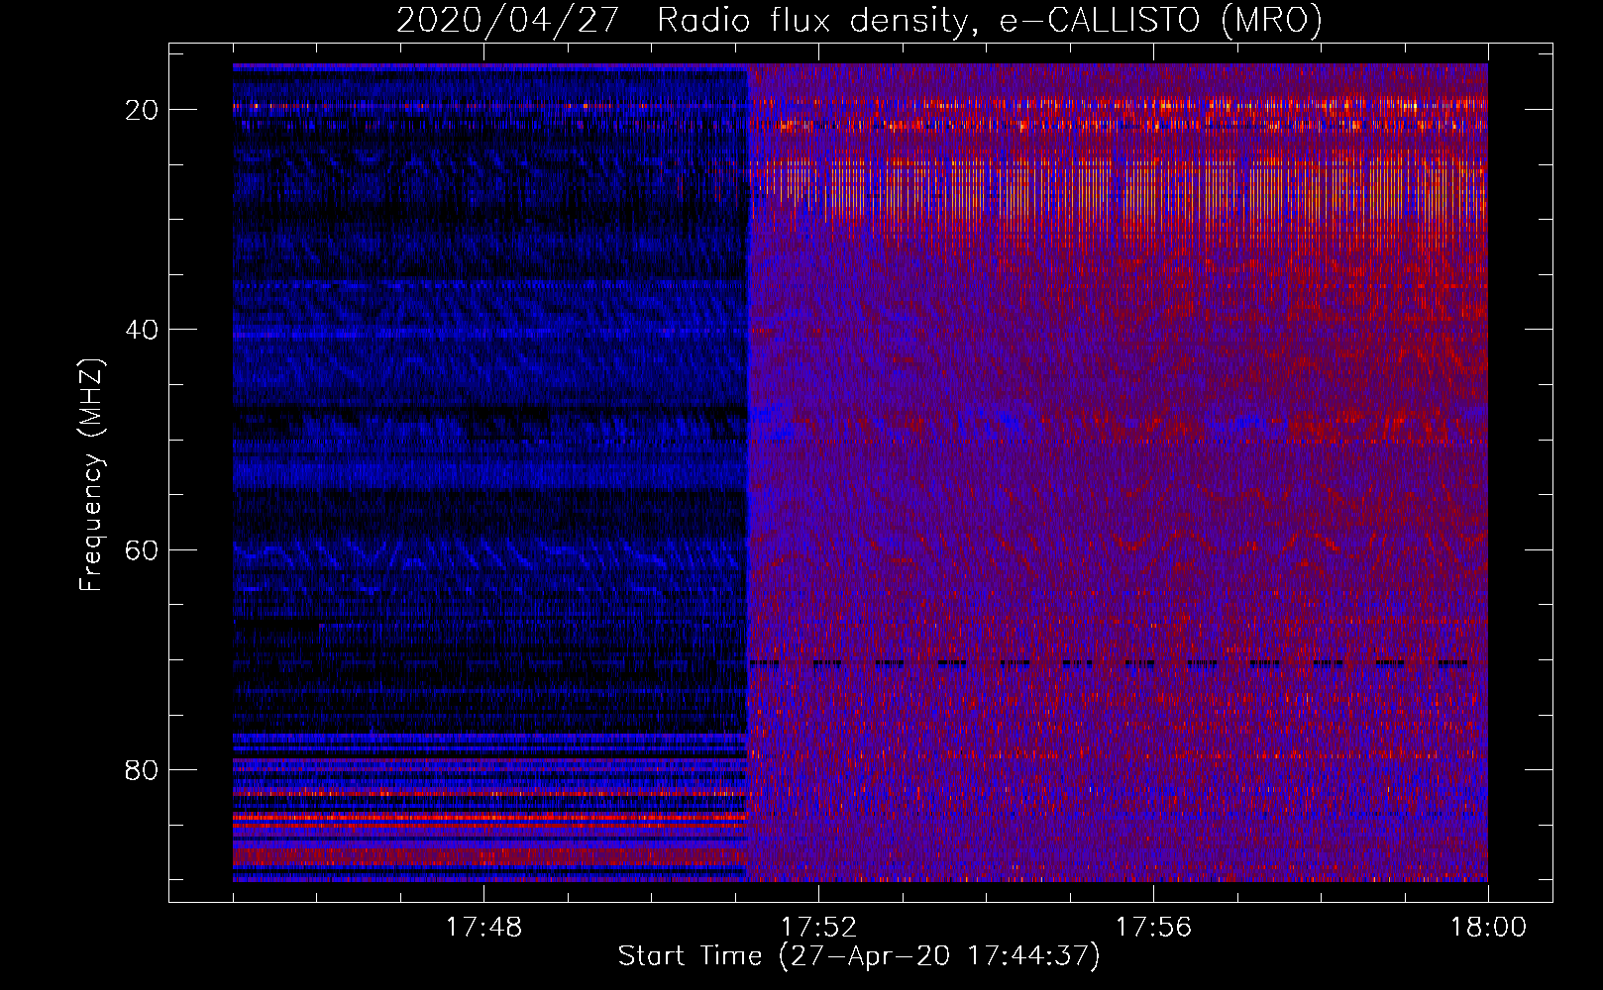Select the 17:52 time tick label
This screenshot has width=1603, height=990.
point(818,928)
